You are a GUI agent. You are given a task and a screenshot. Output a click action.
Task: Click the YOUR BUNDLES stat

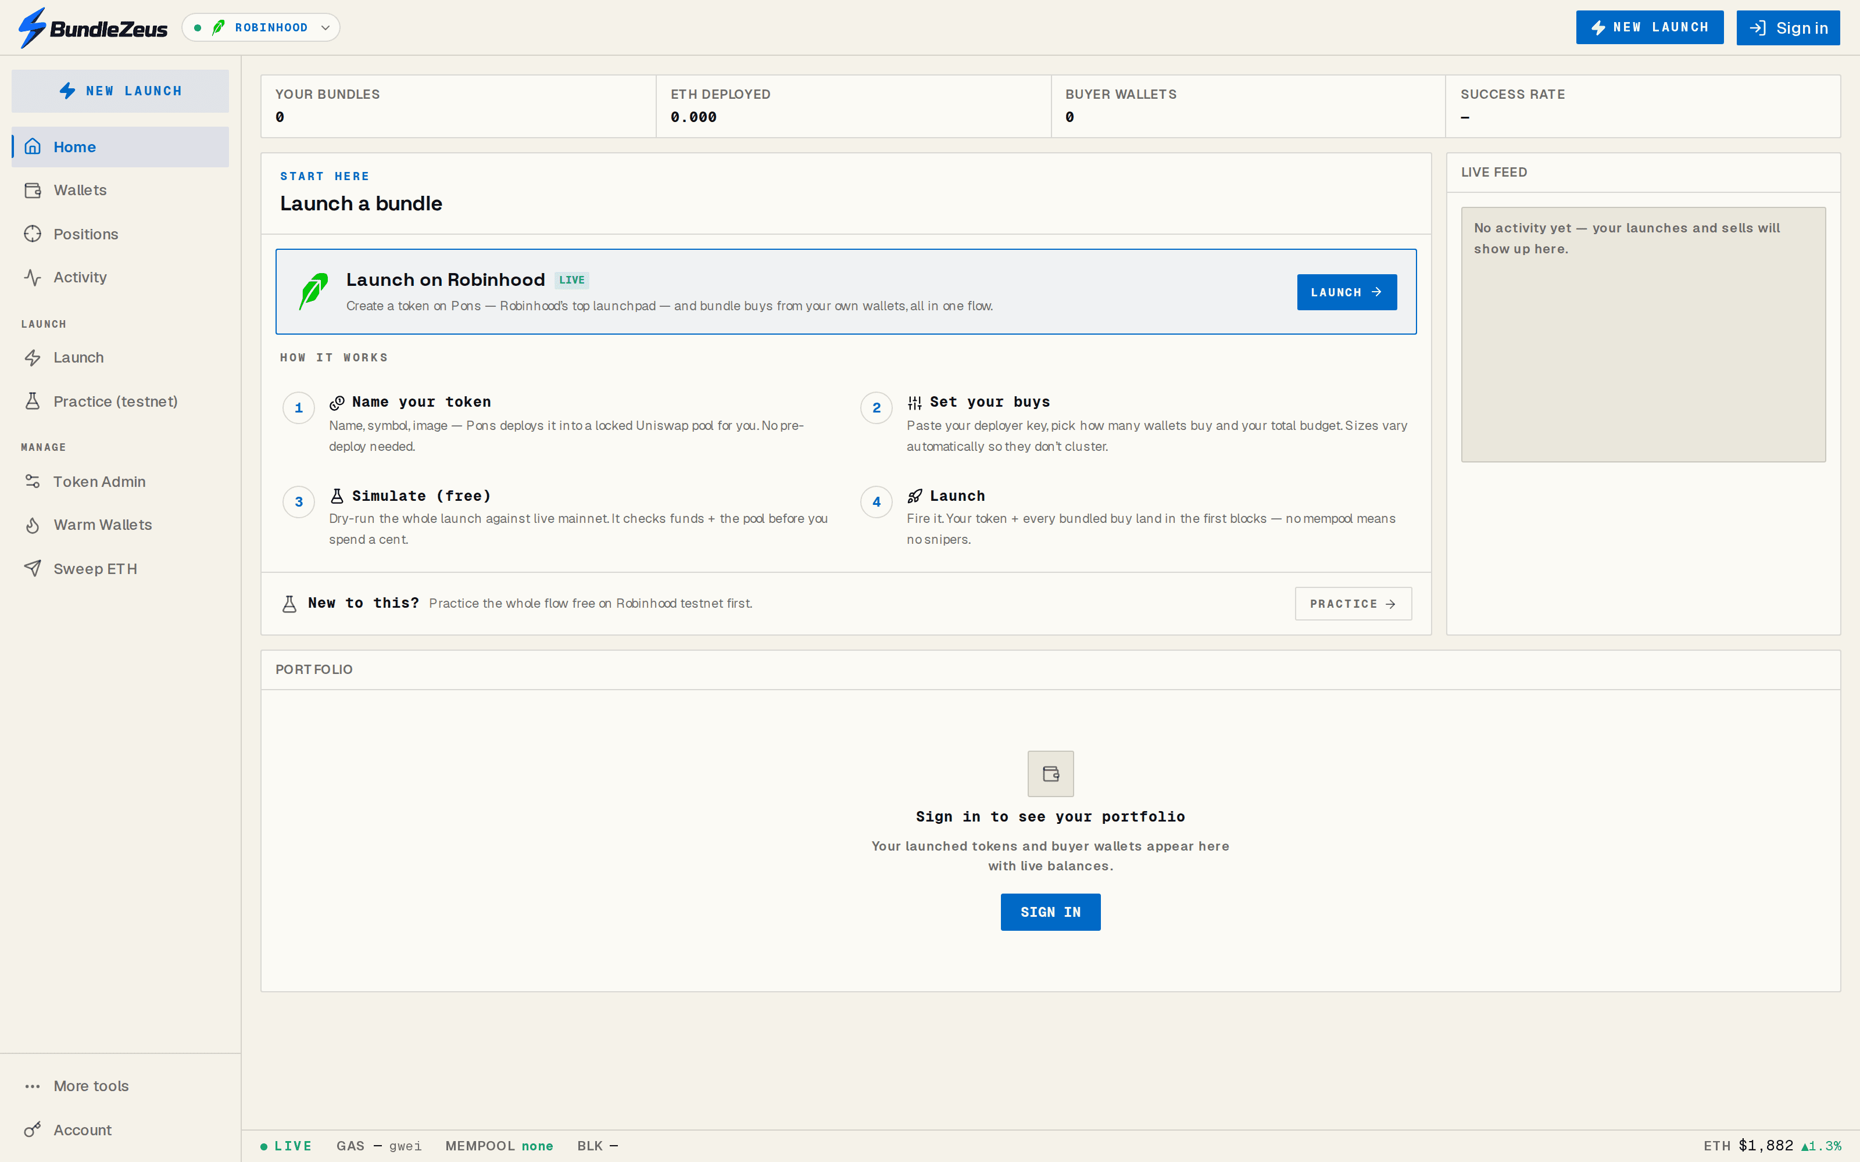click(x=458, y=106)
